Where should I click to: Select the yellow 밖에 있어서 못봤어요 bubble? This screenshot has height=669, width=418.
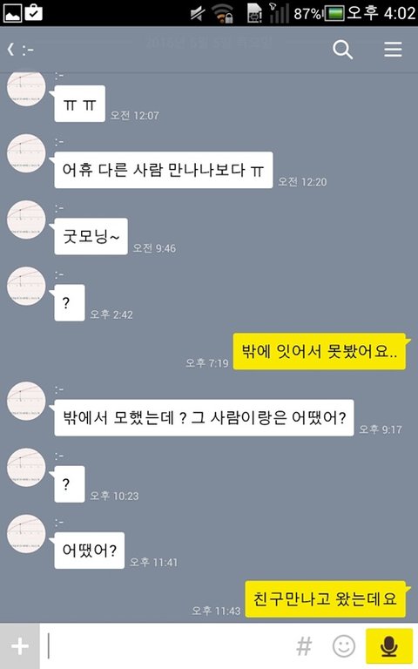(320, 351)
